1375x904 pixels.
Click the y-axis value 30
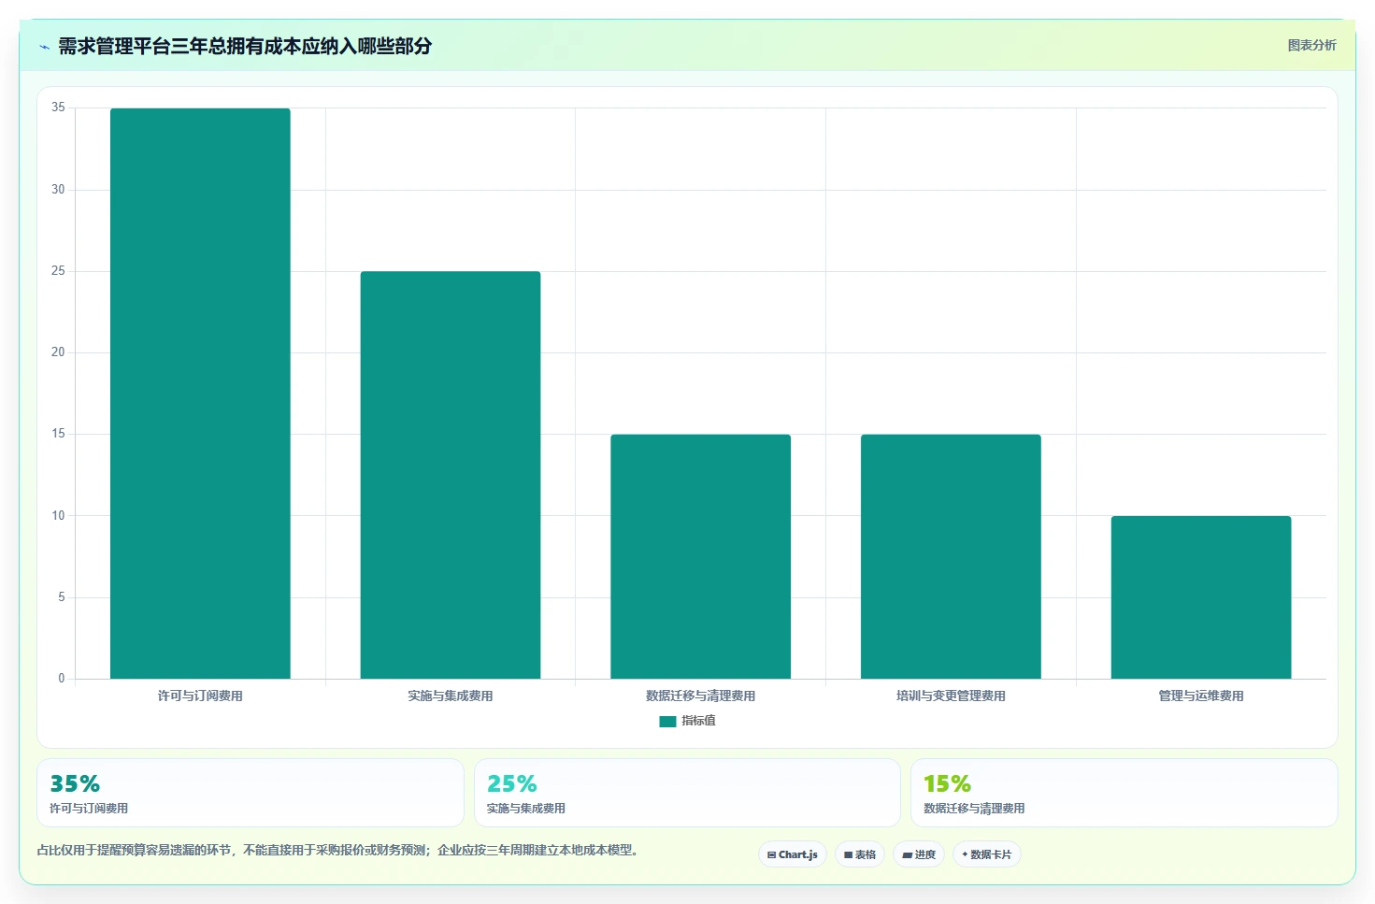[58, 190]
